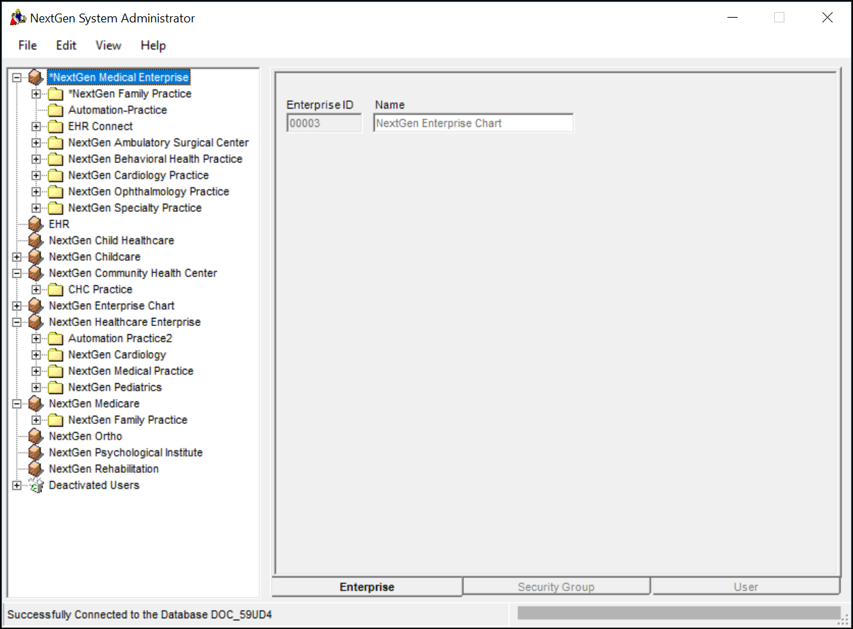Select the NextGen Cardiology Practice folder icon

tap(56, 175)
